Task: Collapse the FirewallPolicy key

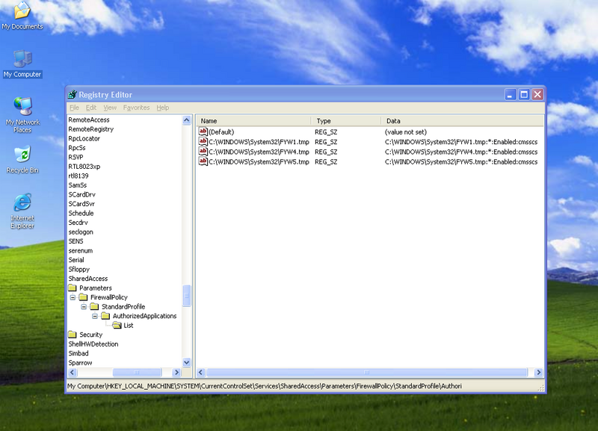Action: pyautogui.click(x=73, y=297)
